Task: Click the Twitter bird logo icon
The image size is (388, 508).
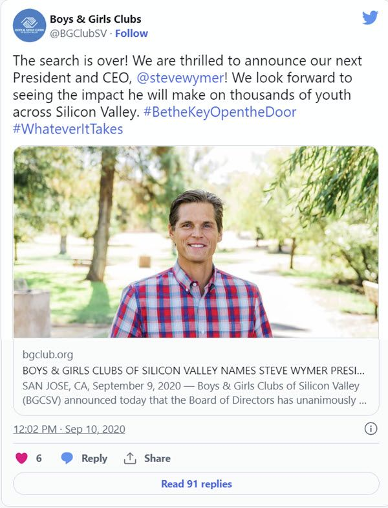Action: (370, 18)
